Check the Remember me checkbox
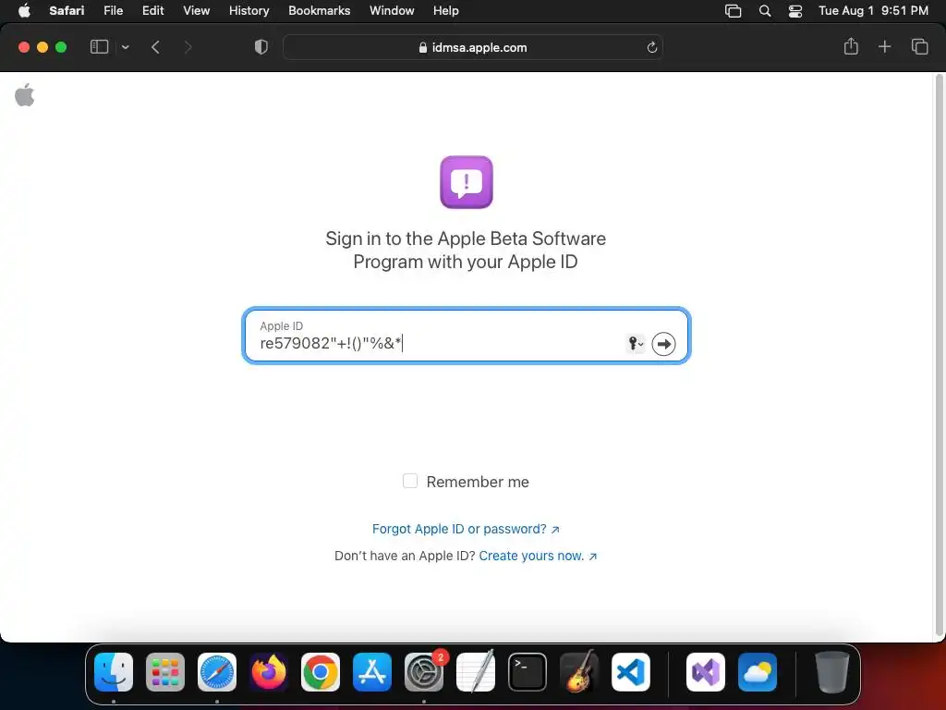Image resolution: width=946 pixels, height=710 pixels. click(410, 481)
